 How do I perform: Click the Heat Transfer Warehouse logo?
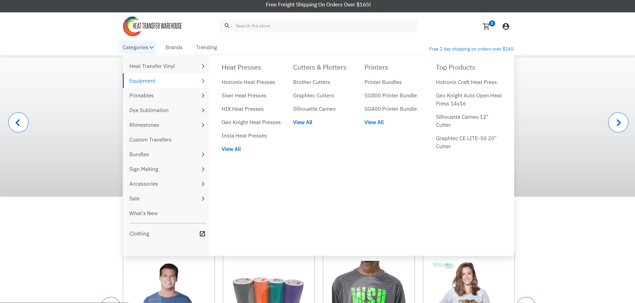click(153, 26)
